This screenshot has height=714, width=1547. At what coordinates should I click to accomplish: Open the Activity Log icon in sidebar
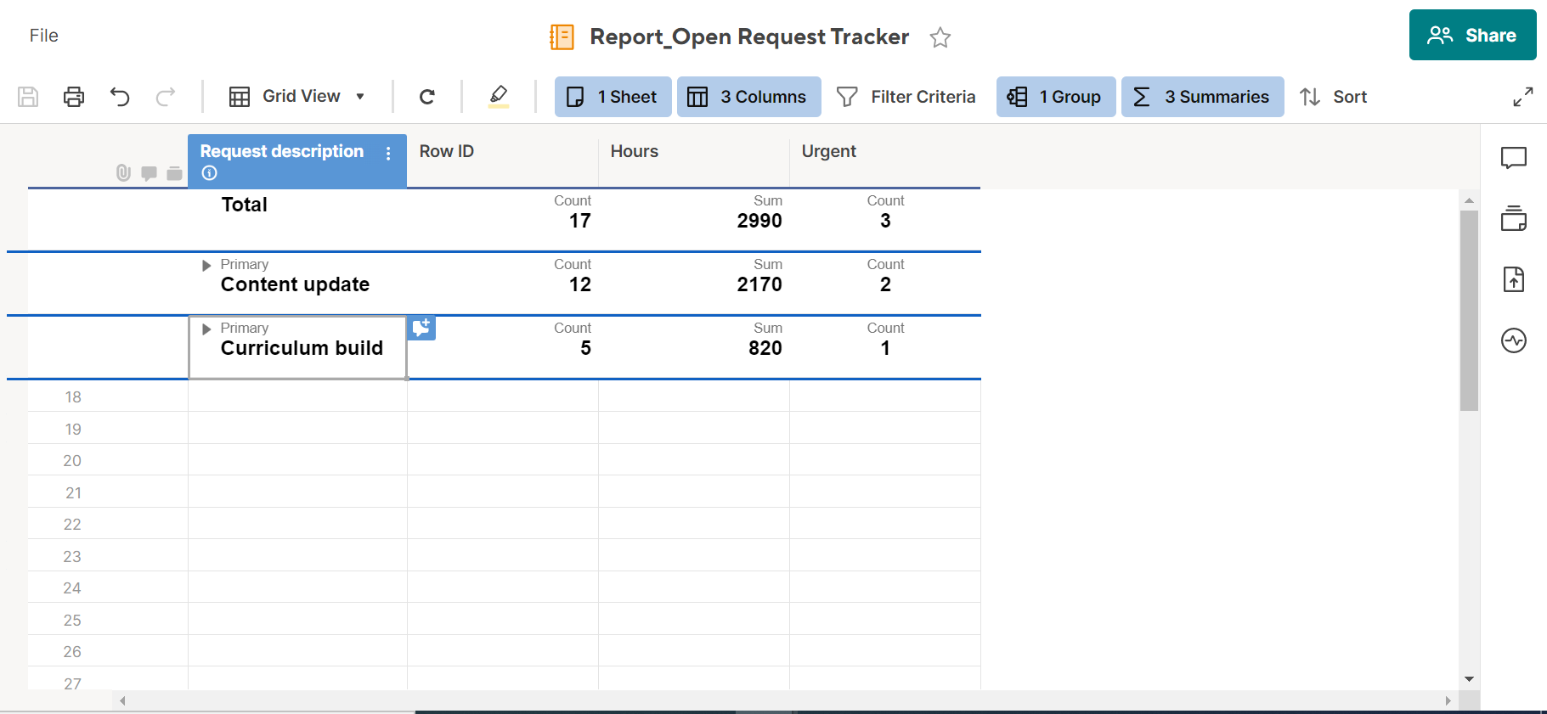1513,340
